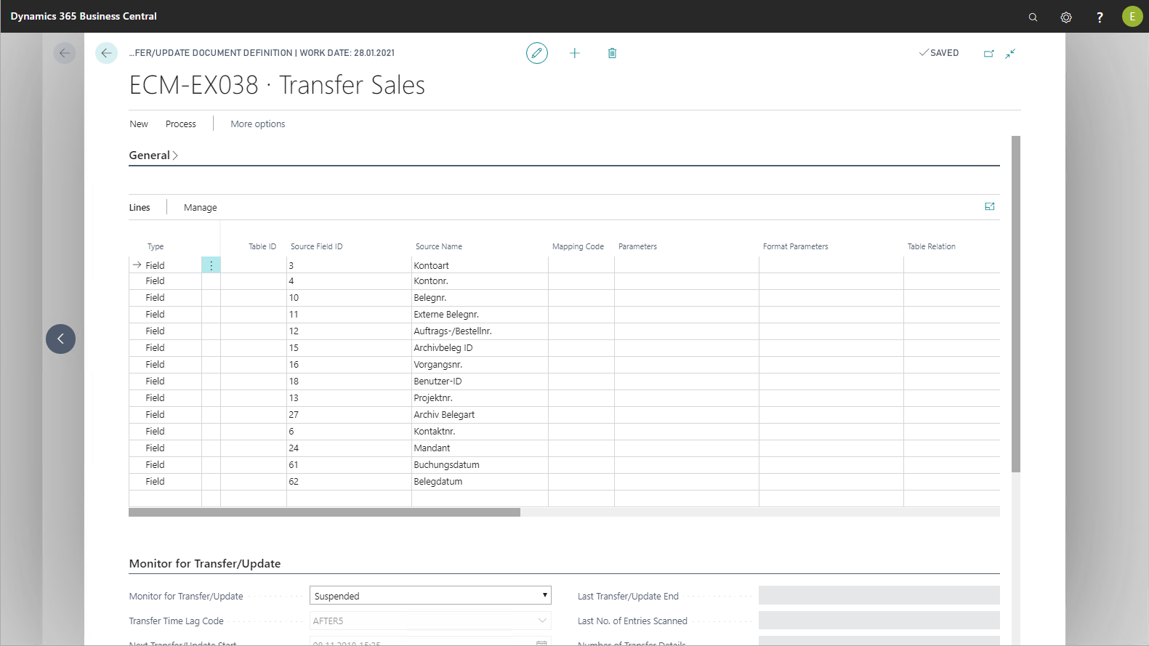Image resolution: width=1149 pixels, height=646 pixels.
Task: Expand the General section
Action: pos(153,156)
